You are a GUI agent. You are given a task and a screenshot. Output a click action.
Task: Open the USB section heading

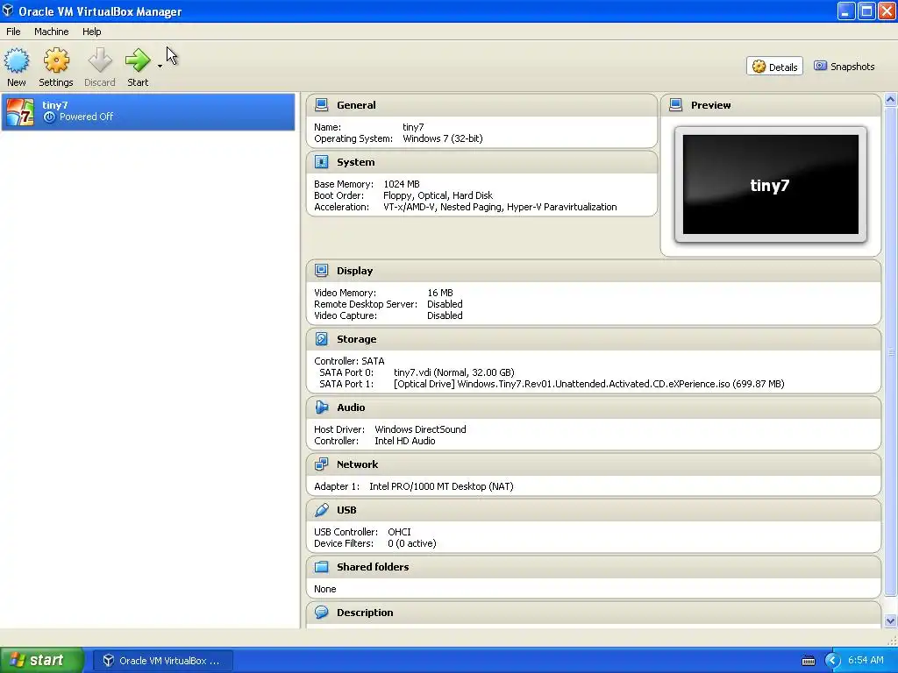pos(346,510)
